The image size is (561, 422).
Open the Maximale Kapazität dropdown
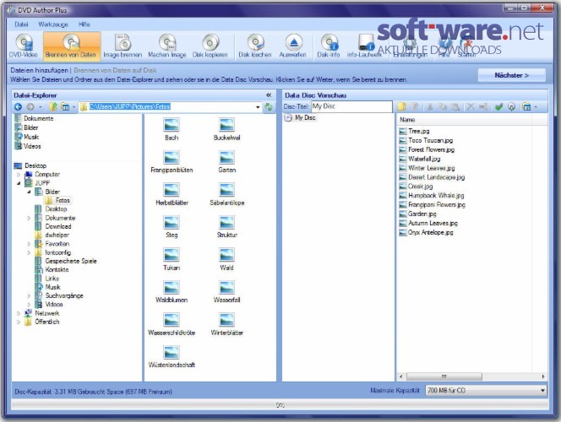click(542, 391)
